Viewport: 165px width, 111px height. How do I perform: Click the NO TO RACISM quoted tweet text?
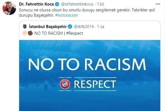[48, 33]
